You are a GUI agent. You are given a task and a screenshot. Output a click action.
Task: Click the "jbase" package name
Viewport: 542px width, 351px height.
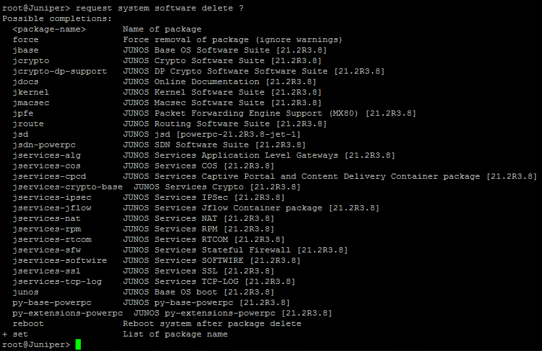click(26, 50)
